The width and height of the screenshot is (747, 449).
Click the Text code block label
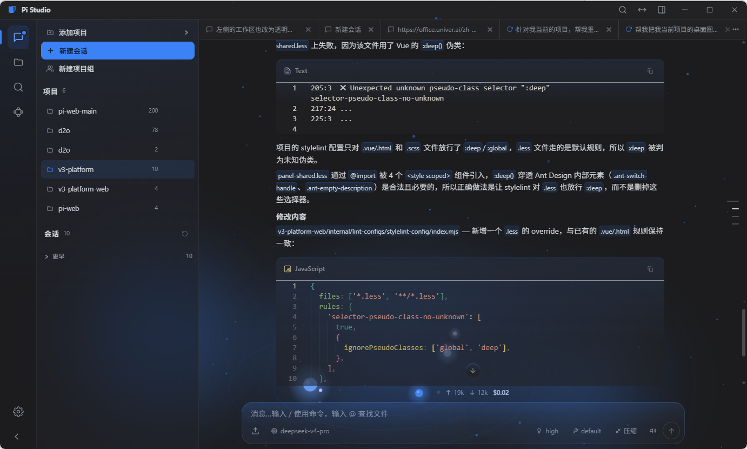(301, 71)
